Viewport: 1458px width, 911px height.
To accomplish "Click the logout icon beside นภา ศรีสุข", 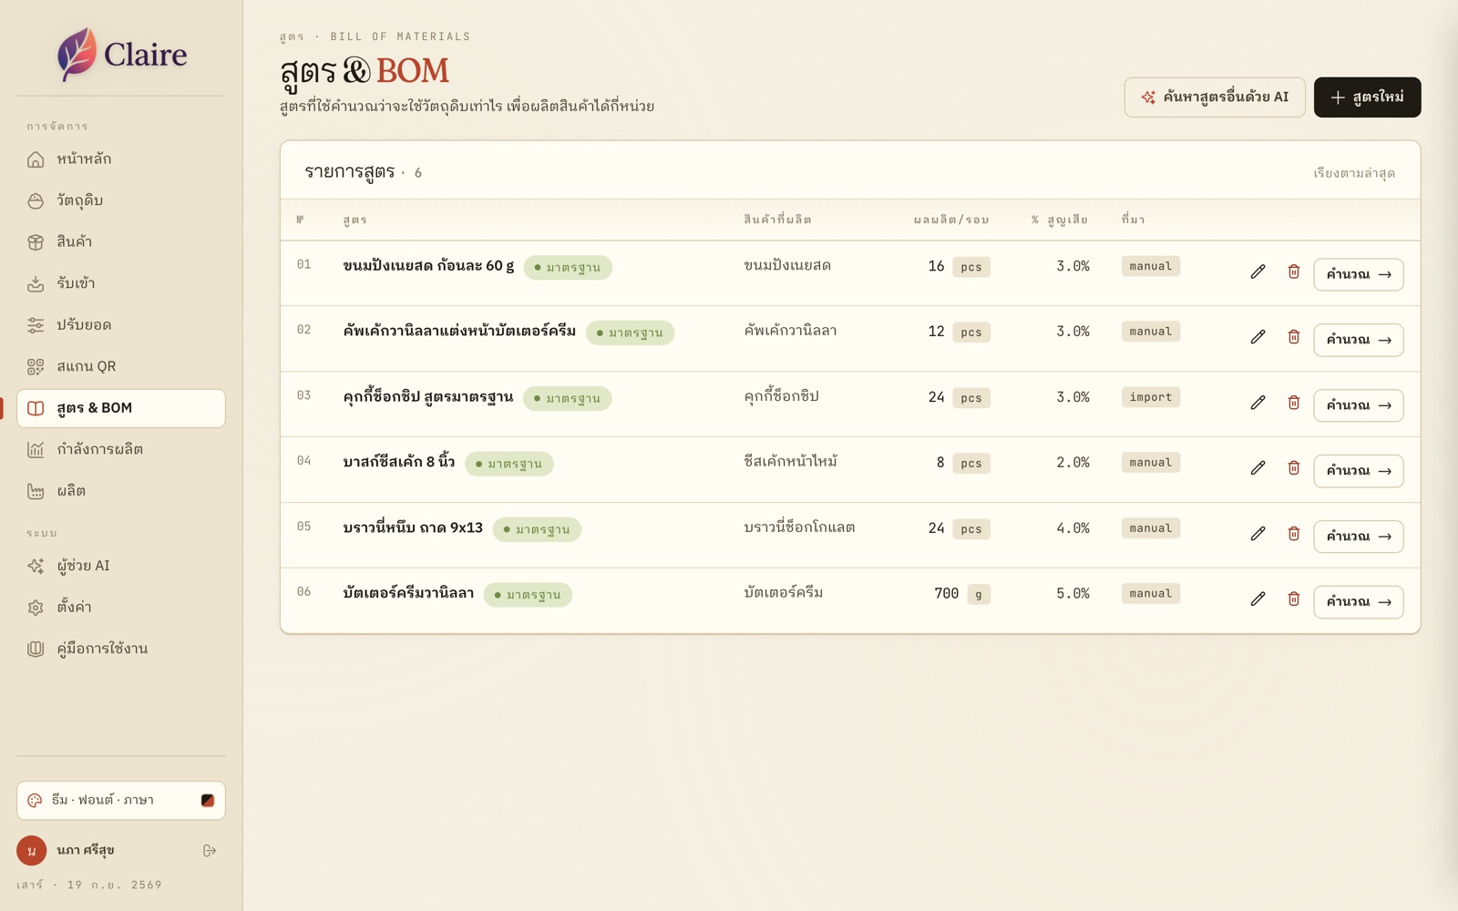I will [x=210, y=851].
